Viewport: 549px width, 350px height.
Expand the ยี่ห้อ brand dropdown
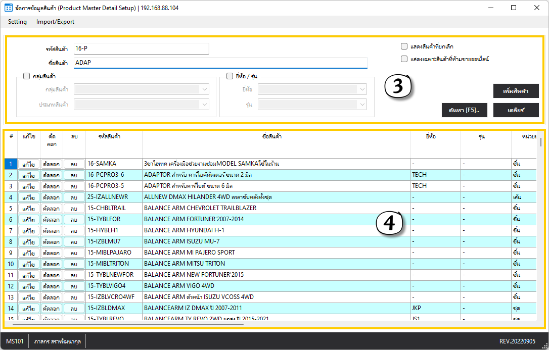312,89
